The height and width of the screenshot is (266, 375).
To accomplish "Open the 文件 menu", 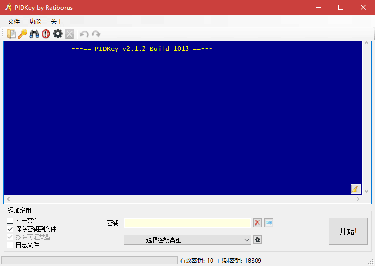I will (x=14, y=21).
